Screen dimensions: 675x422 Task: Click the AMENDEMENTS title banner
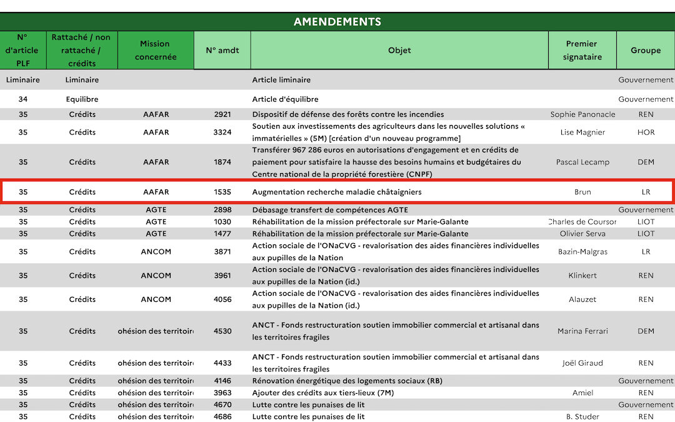tap(337, 21)
